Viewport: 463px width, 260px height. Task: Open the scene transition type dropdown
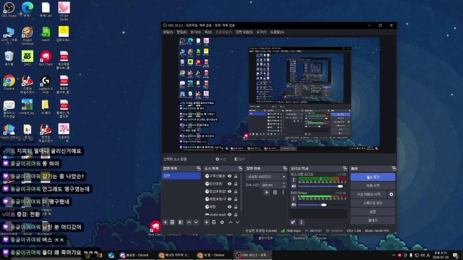(266, 177)
